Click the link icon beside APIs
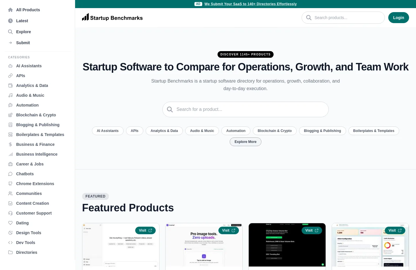This screenshot has width=416, height=270. (x=10, y=76)
